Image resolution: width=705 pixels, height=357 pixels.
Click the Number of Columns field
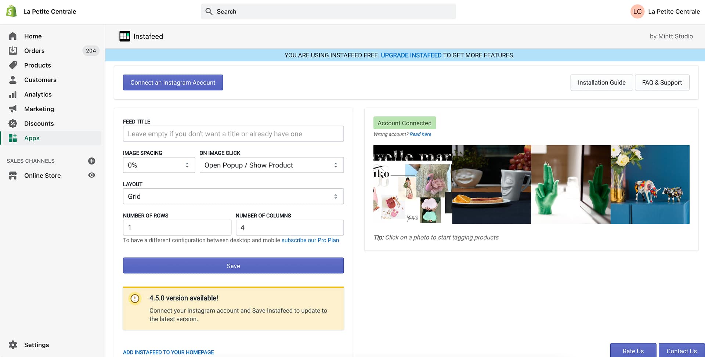click(x=289, y=228)
